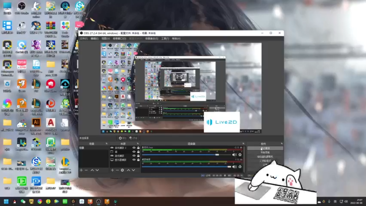The width and height of the screenshot is (366, 206).
Task: Hide the 显示器捕获 source via eye icon
Action: click(x=134, y=160)
